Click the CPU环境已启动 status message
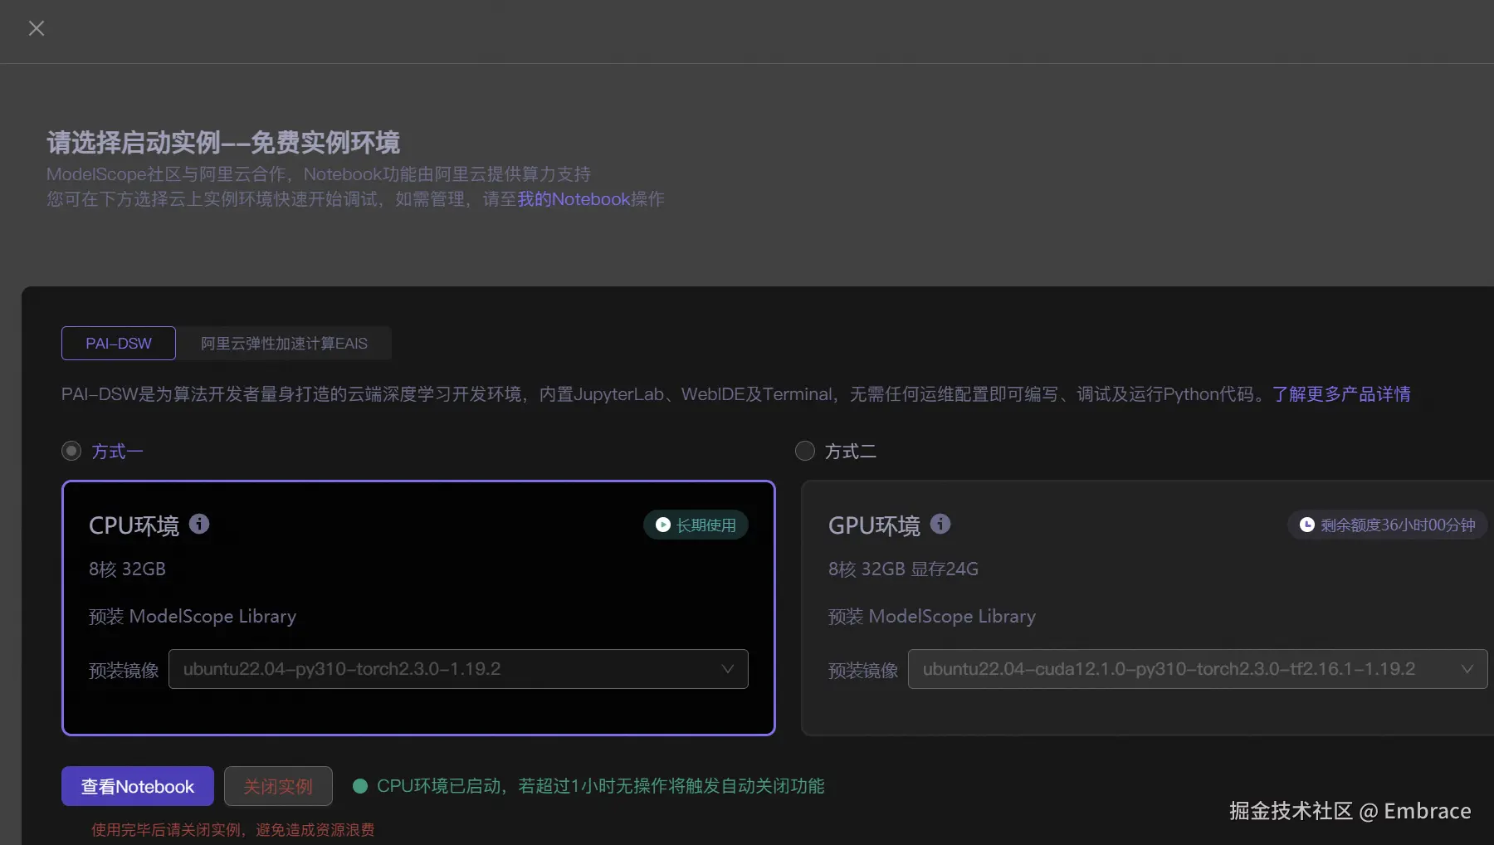This screenshot has height=845, width=1494. 600,786
